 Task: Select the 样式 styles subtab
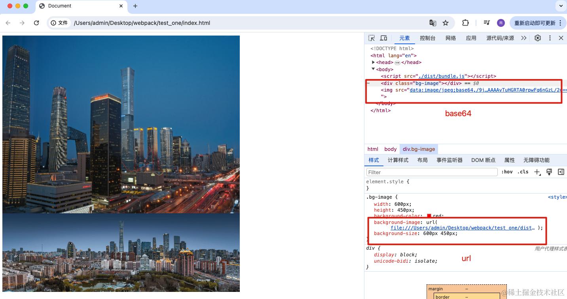374,160
